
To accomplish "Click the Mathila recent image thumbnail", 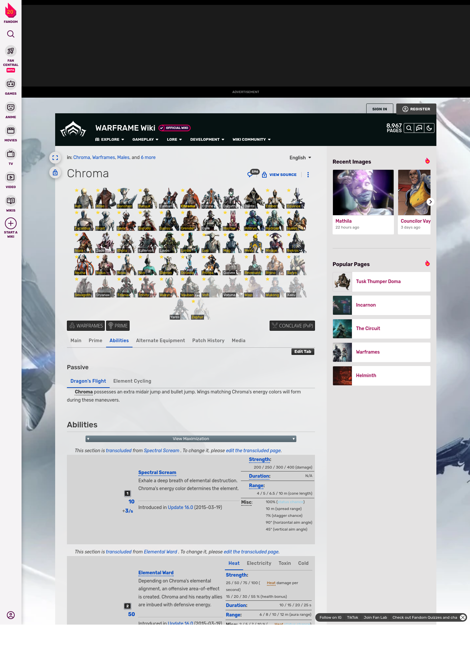I will (x=363, y=193).
